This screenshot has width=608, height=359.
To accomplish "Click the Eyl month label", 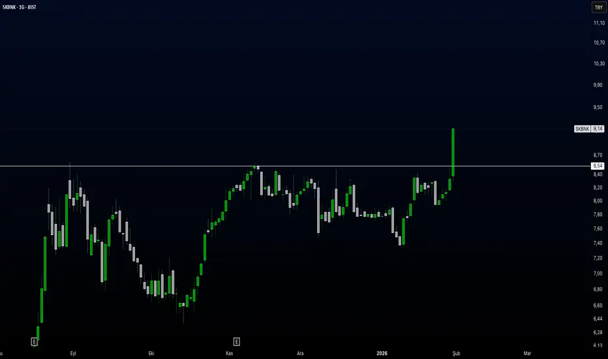I will (x=73, y=353).
